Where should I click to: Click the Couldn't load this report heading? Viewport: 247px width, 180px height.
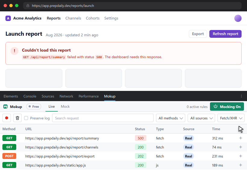46,50
